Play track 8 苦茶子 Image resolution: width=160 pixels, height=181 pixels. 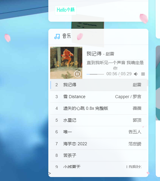pyautogui.click(x=99, y=156)
